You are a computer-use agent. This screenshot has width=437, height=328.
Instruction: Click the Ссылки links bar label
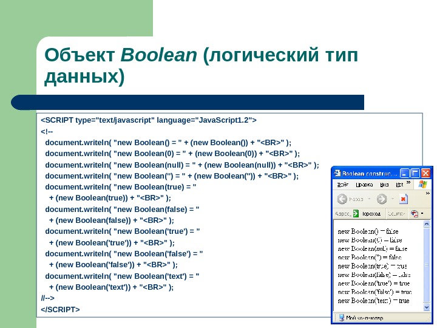point(396,214)
